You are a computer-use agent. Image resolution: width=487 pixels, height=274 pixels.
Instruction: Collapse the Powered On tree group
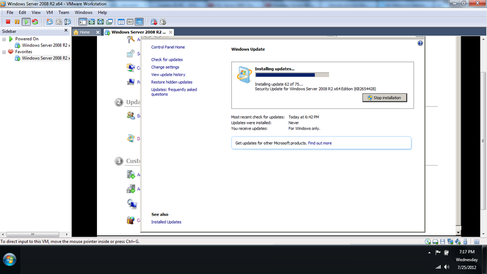point(4,39)
